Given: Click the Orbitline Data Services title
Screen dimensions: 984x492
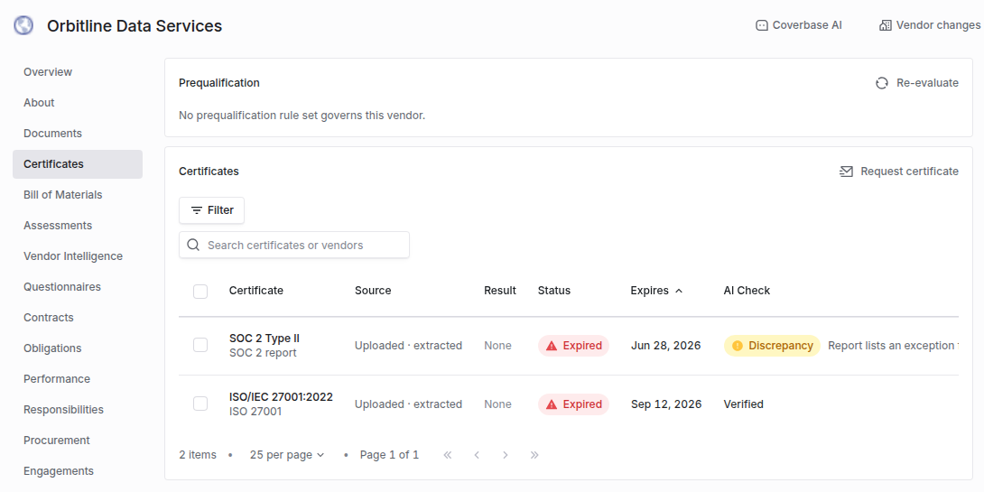Looking at the screenshot, I should pyautogui.click(x=135, y=26).
